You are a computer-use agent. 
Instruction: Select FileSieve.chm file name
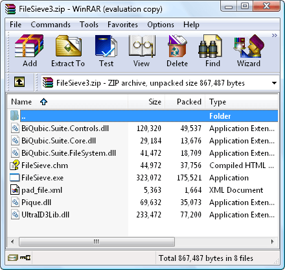coord(45,166)
